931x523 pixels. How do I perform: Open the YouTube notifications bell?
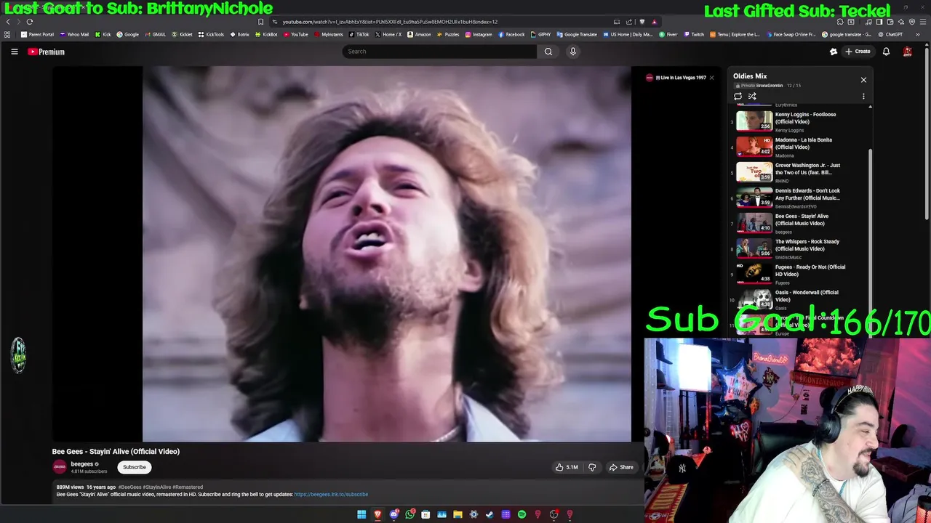pyautogui.click(x=886, y=52)
